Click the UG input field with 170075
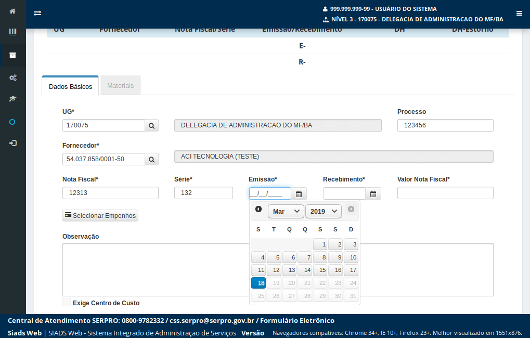 104,125
